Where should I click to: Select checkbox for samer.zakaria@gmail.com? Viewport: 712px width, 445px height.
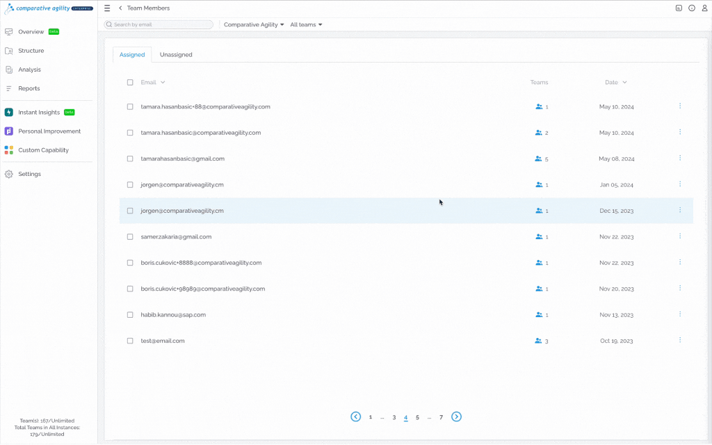click(130, 236)
